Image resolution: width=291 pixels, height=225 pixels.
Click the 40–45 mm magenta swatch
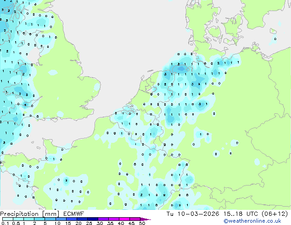pyautogui.click(x=124, y=219)
